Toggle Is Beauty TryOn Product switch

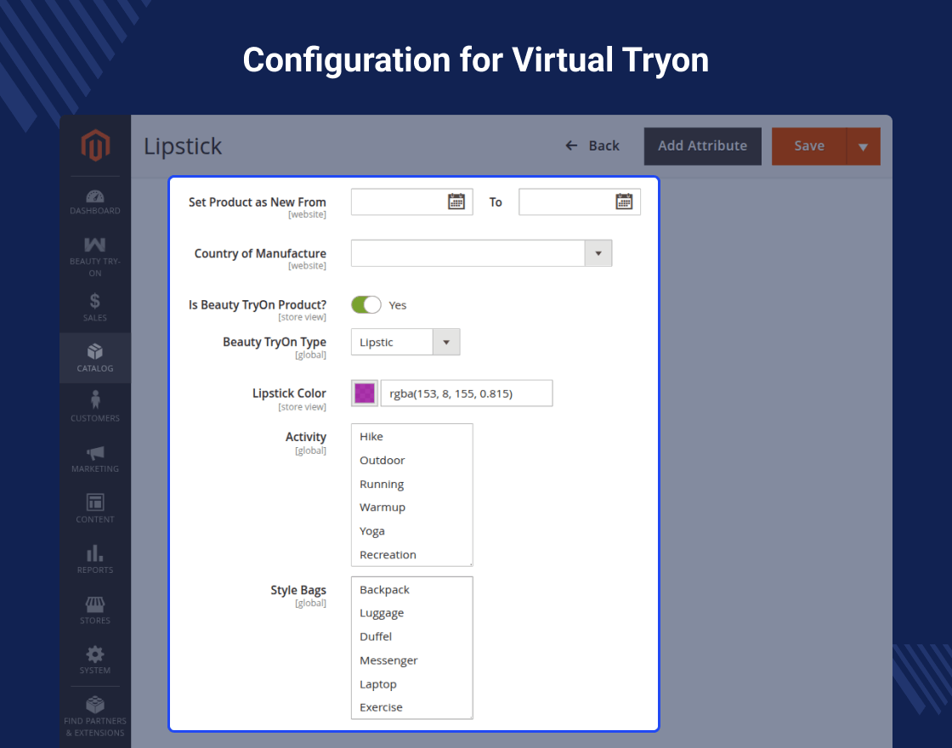point(366,304)
